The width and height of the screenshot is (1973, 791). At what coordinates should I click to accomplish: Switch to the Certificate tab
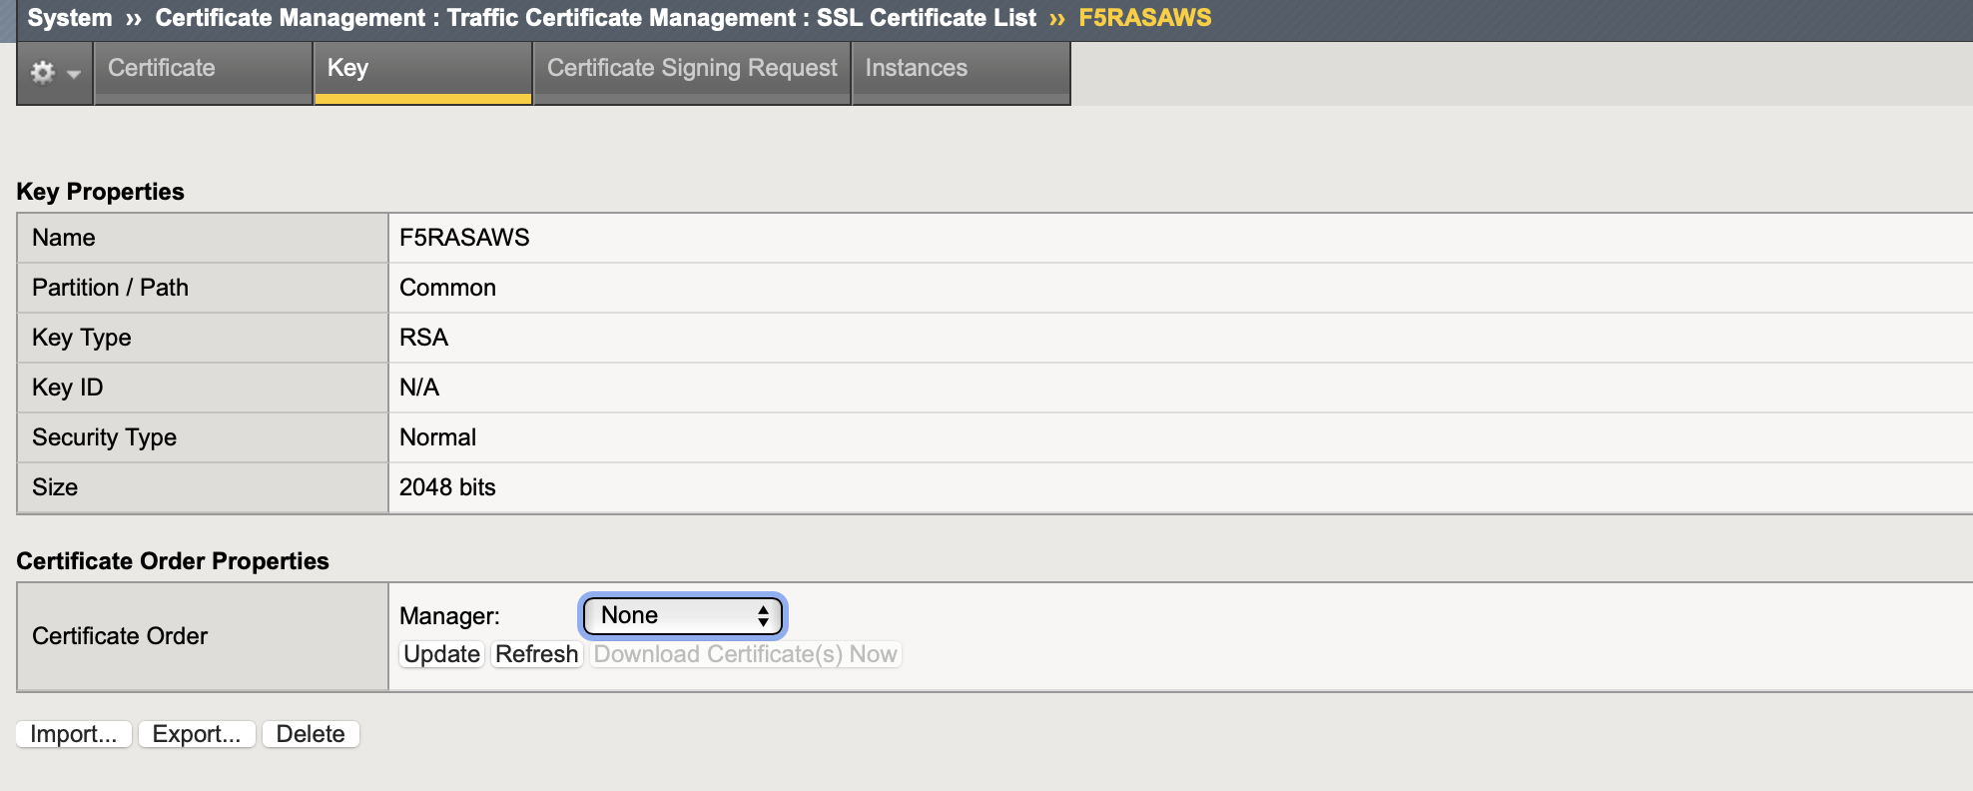[x=204, y=72]
